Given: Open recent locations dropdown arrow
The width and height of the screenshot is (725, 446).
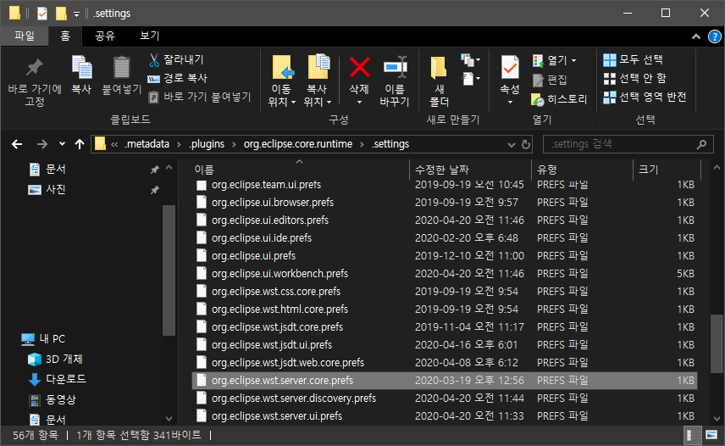Looking at the screenshot, I should (x=62, y=144).
